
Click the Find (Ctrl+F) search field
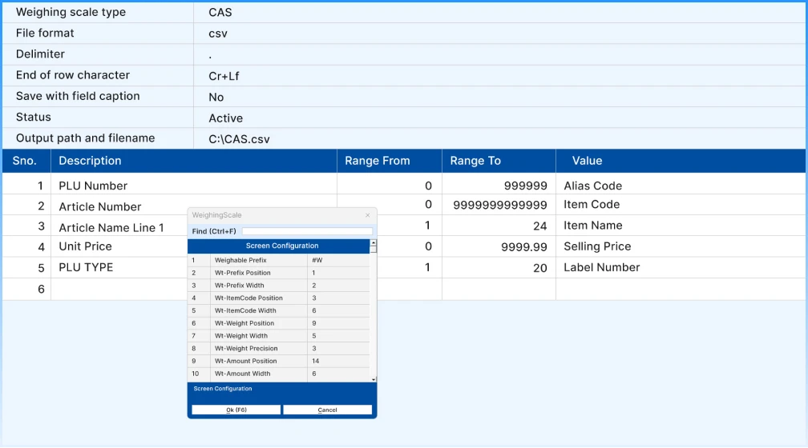coord(307,231)
